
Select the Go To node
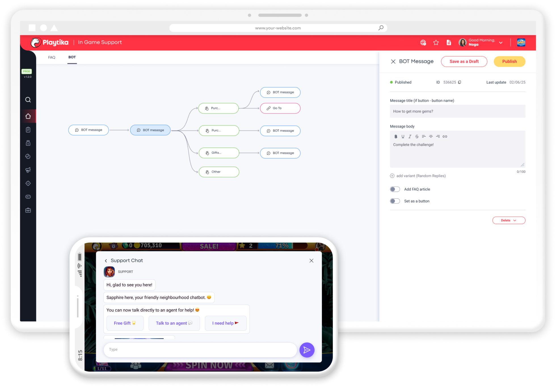(280, 108)
